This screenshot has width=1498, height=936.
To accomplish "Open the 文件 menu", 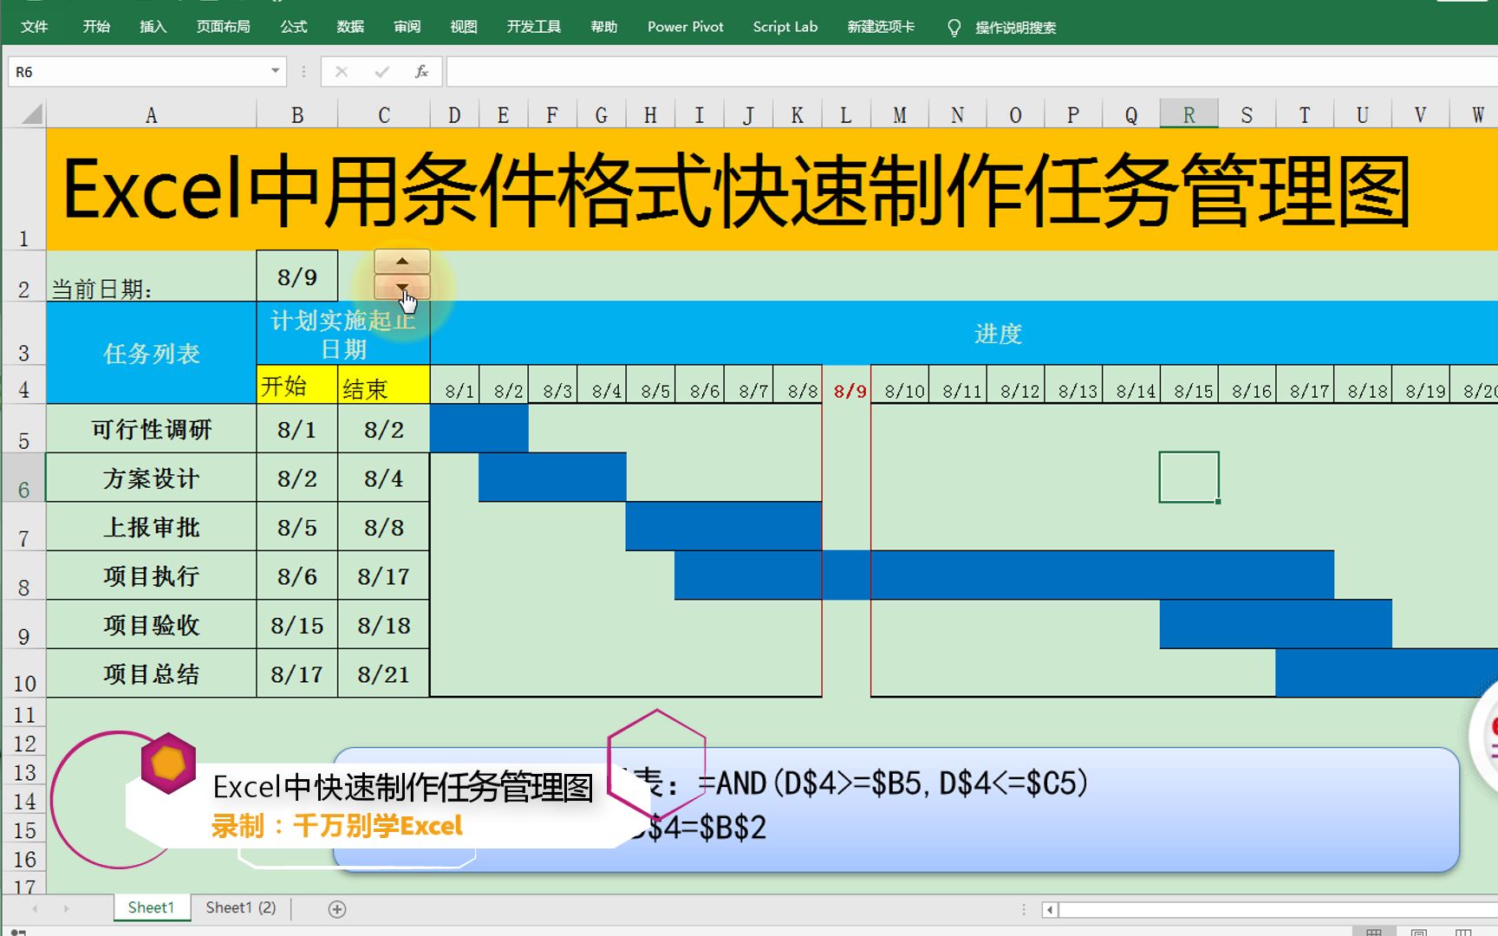I will 35,27.
